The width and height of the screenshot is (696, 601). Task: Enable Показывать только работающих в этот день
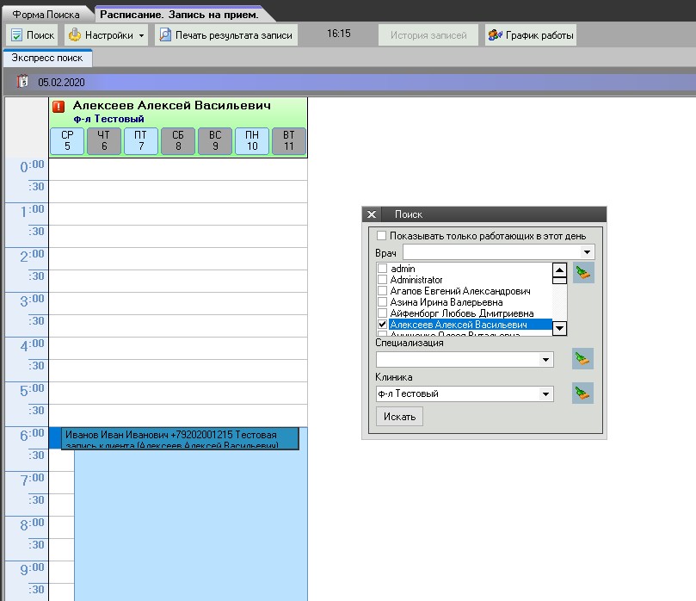tap(382, 236)
